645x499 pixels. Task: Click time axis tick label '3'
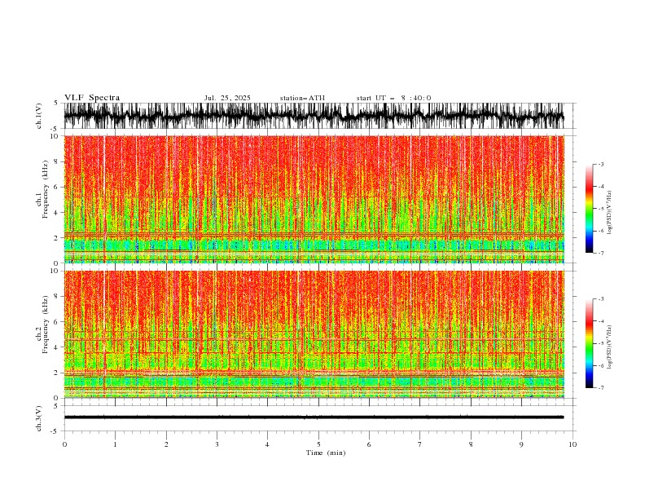click(217, 444)
